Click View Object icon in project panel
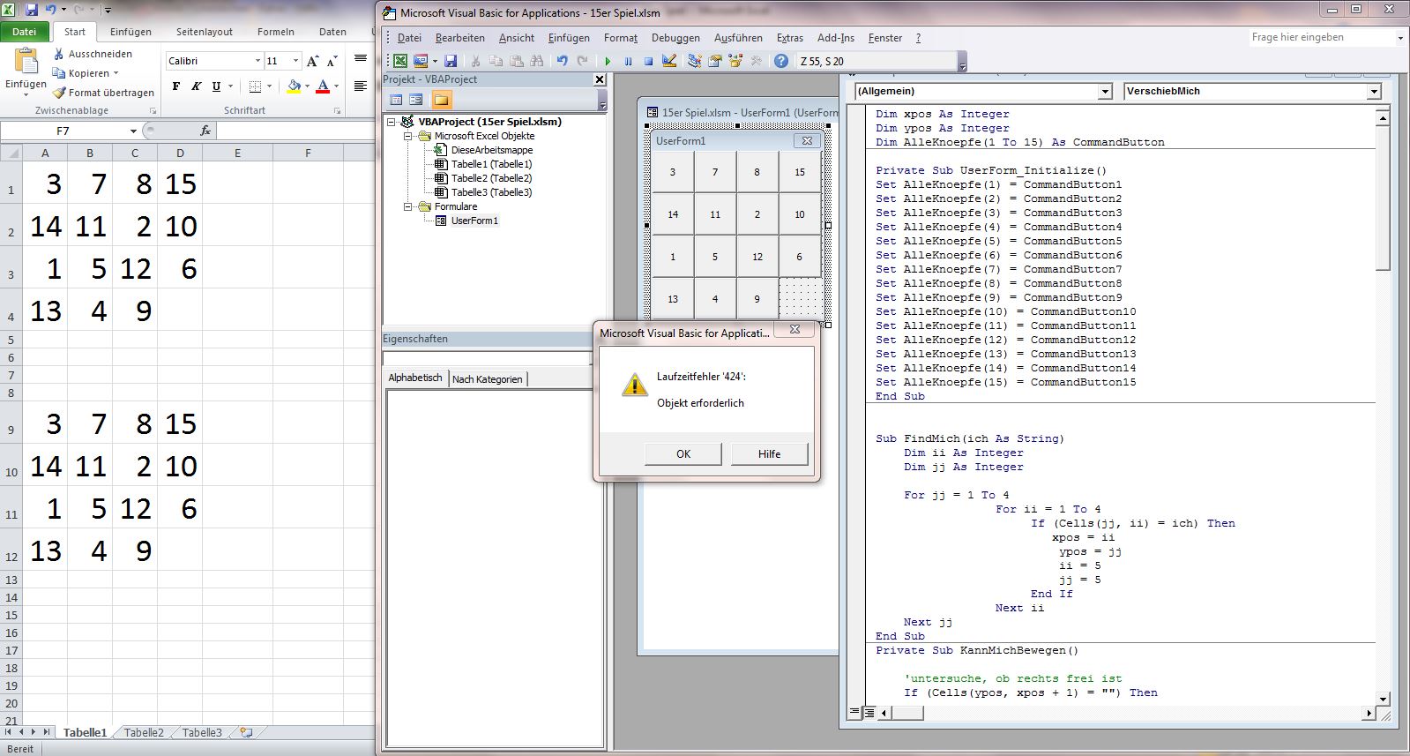Viewport: 1410px width, 756px height. (x=416, y=100)
